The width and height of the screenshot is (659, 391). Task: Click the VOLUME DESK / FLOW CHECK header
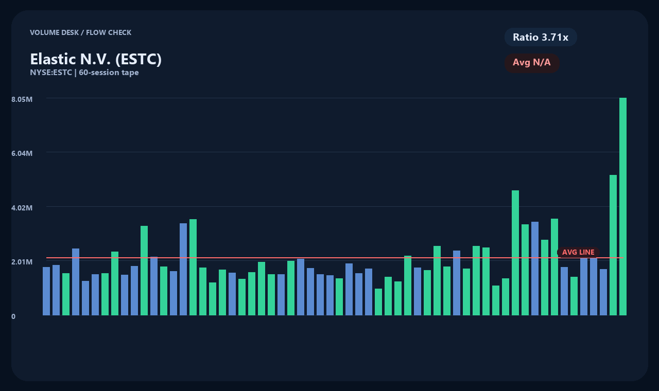[81, 32]
